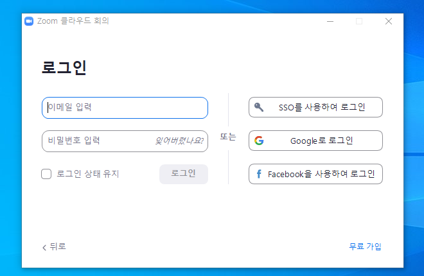The width and height of the screenshot is (424, 276).
Task: Go back with the 뒤로 link
Action: [x=54, y=246]
